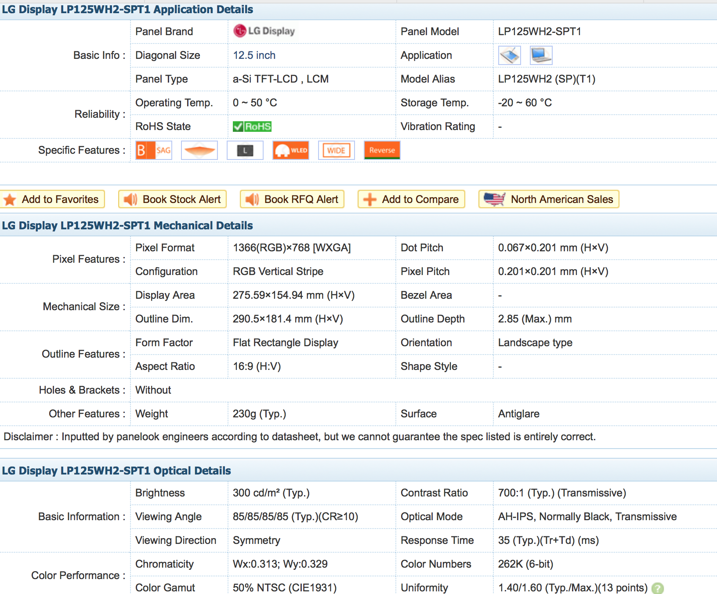
Task: Click the speaker icon on Book Stock Alert
Action: tap(130, 199)
